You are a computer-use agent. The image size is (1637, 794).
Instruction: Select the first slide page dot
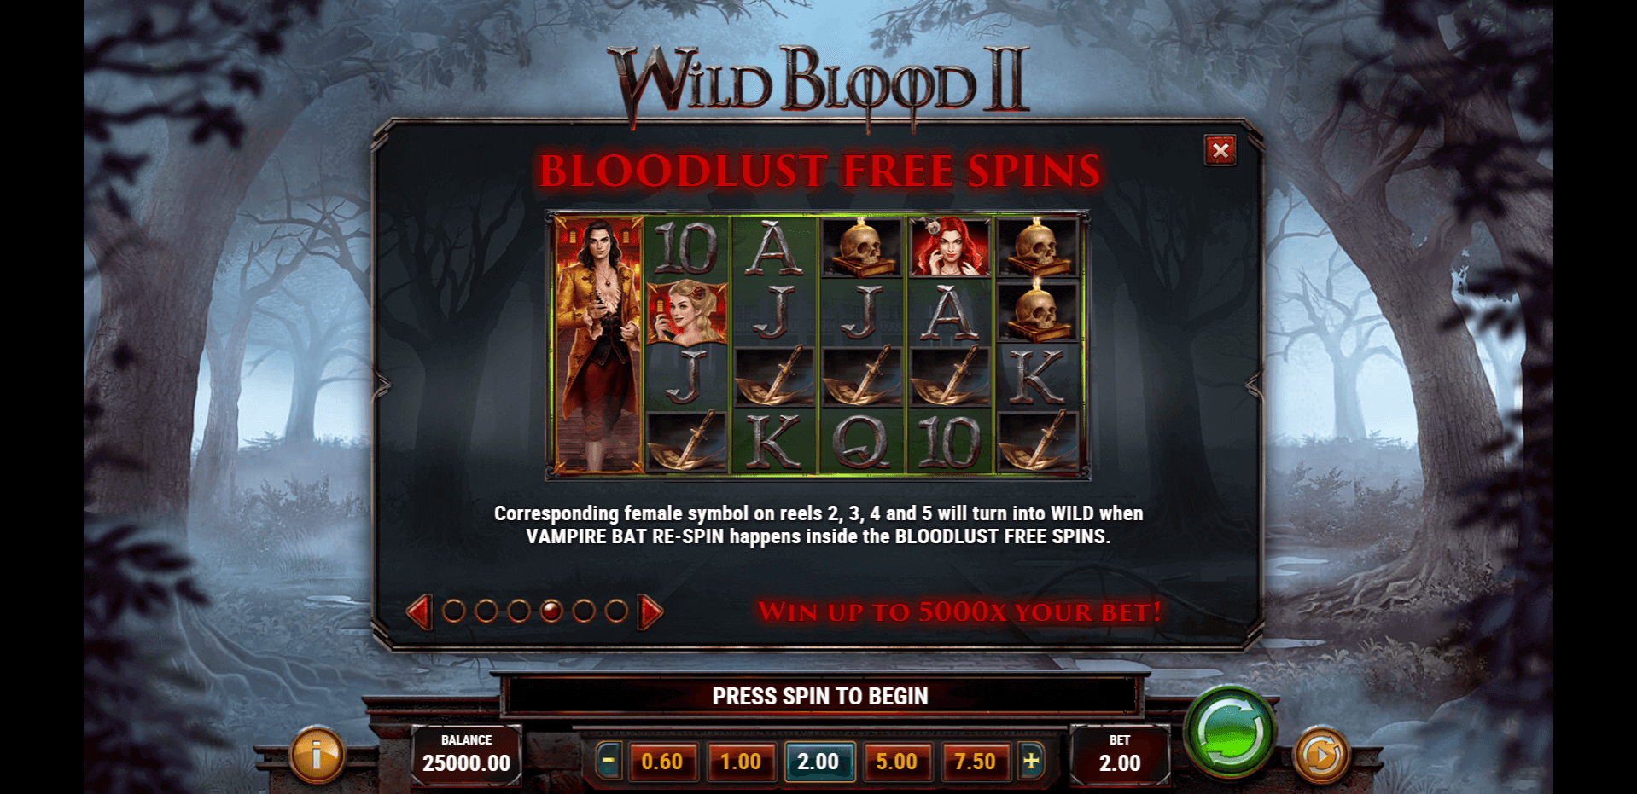click(454, 611)
